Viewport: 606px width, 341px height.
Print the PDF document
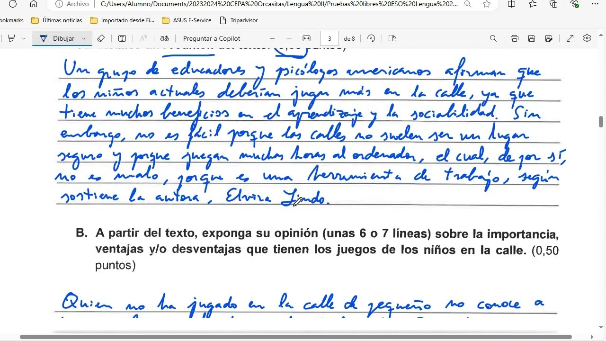pos(515,38)
